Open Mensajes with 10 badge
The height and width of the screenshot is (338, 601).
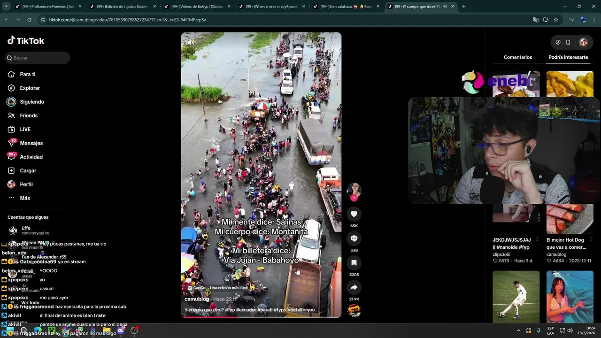pos(31,143)
